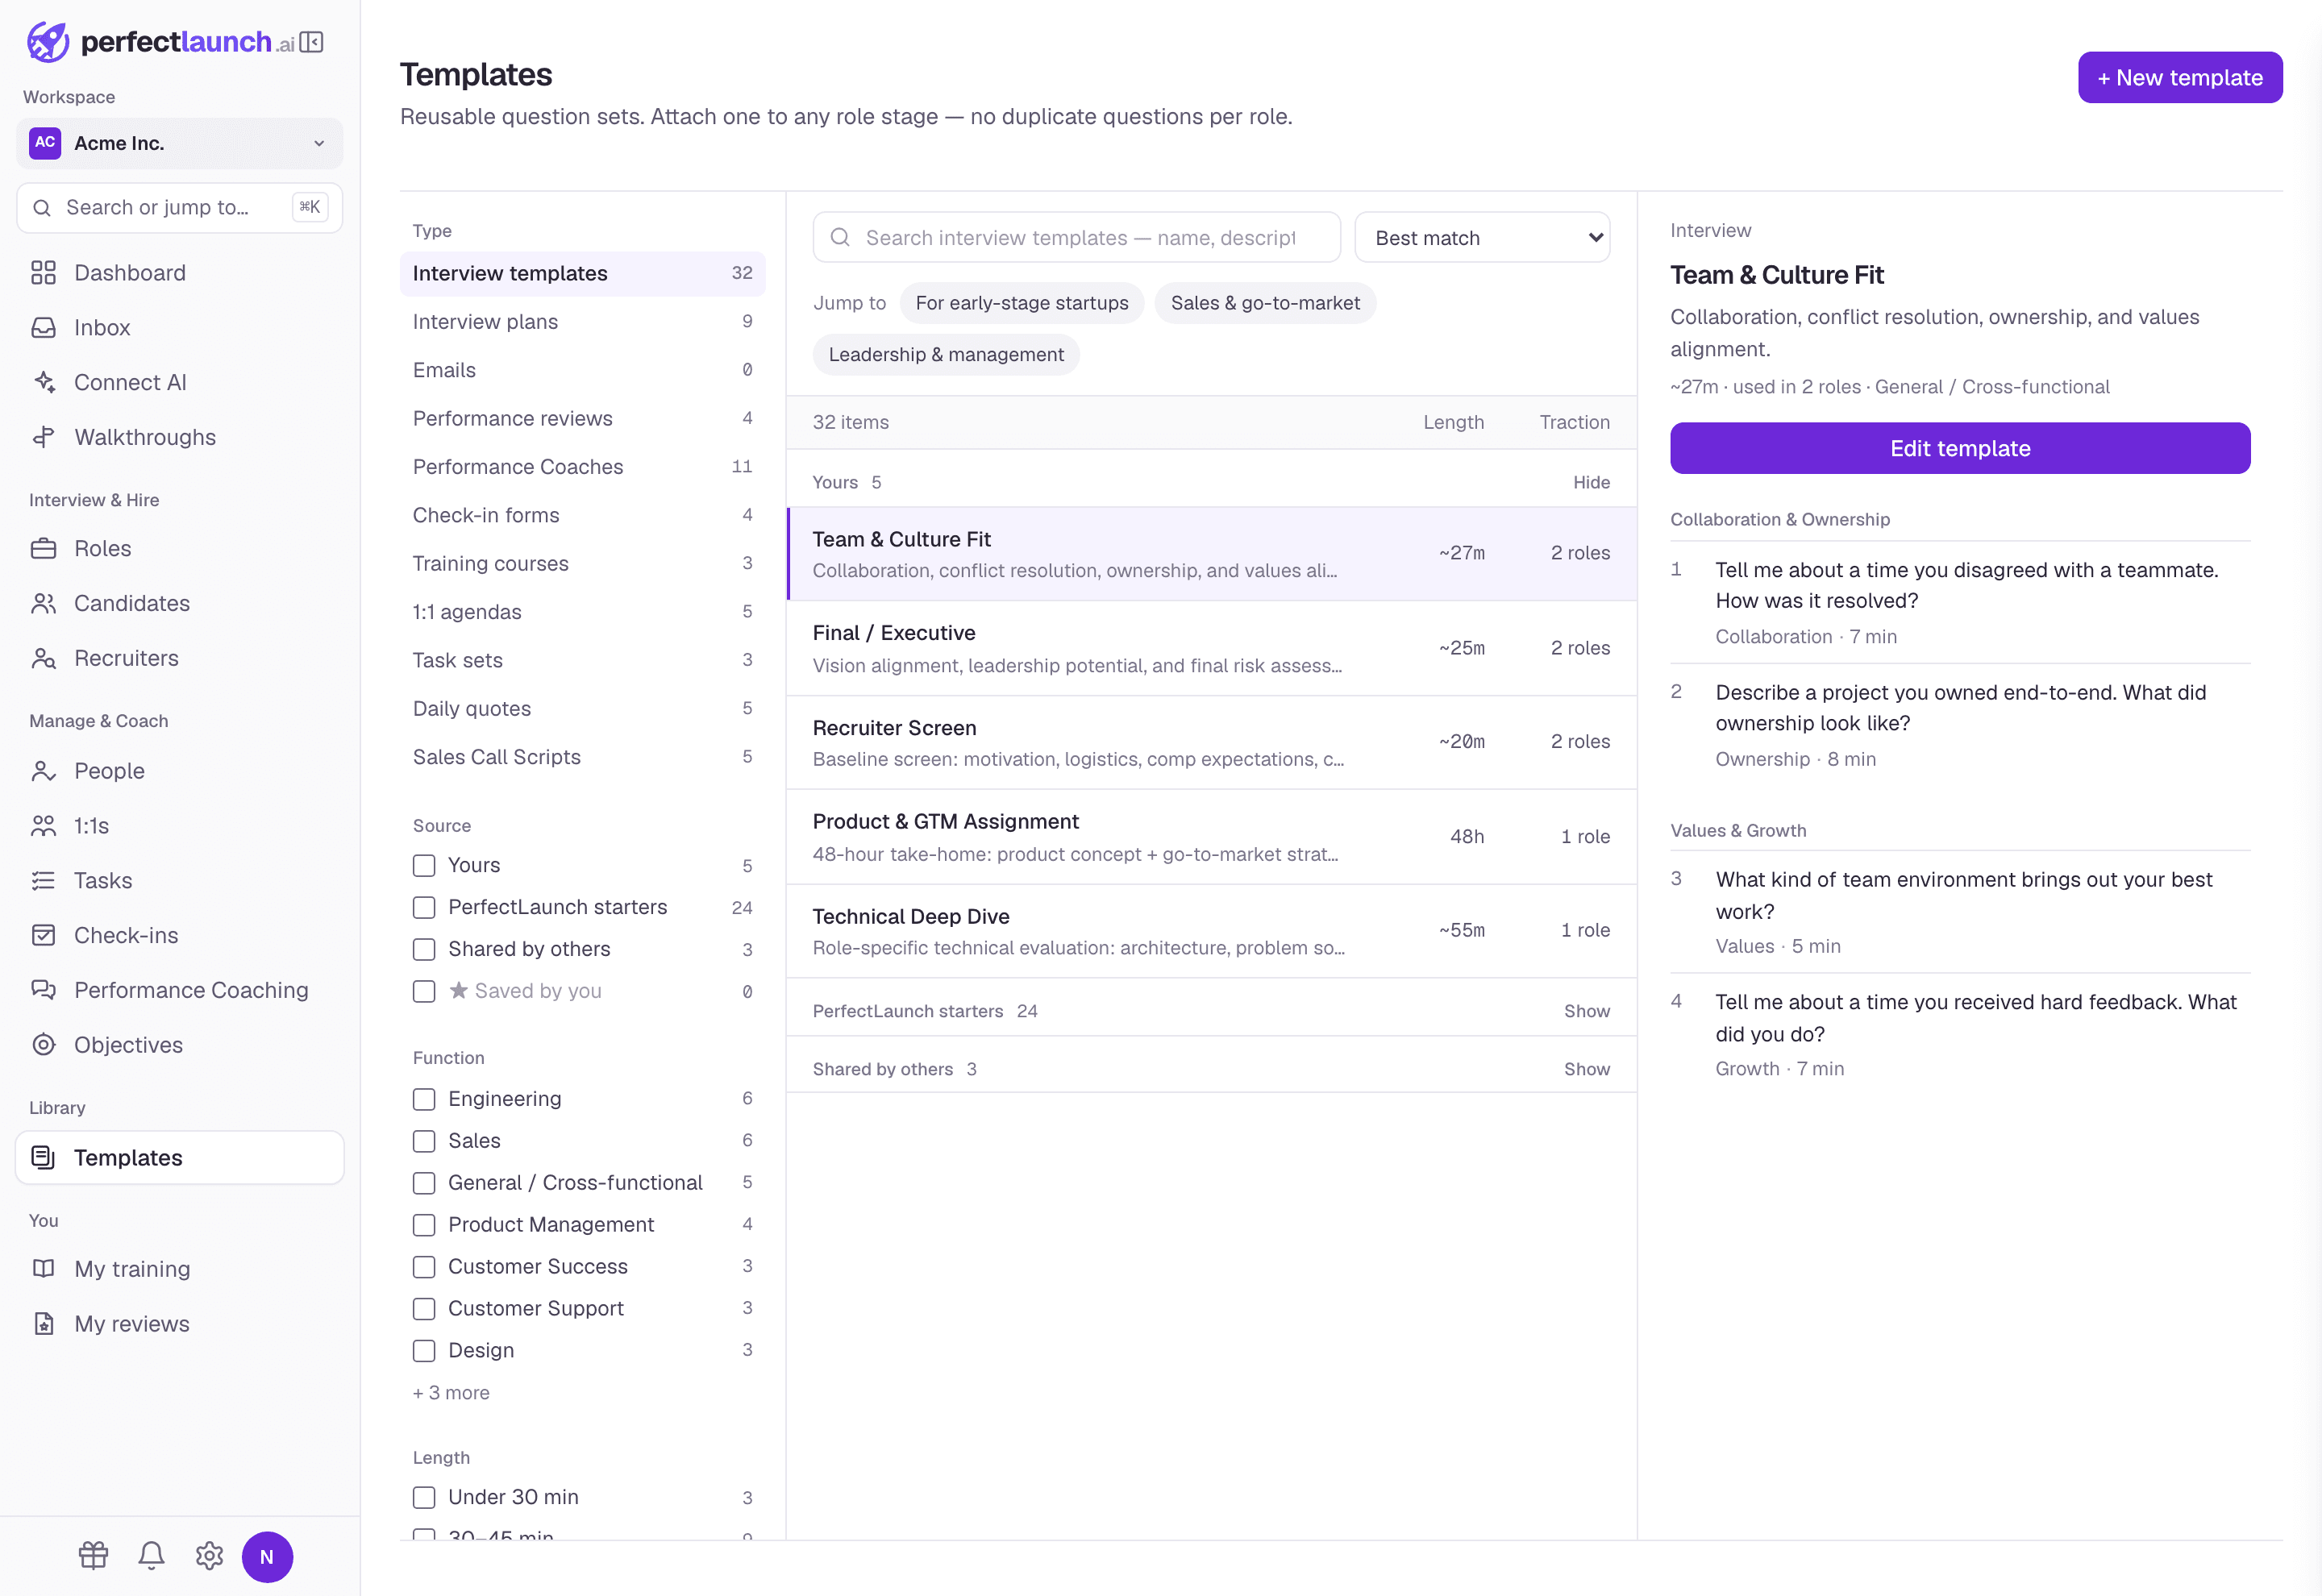Open the gift rewards icon

(x=94, y=1556)
